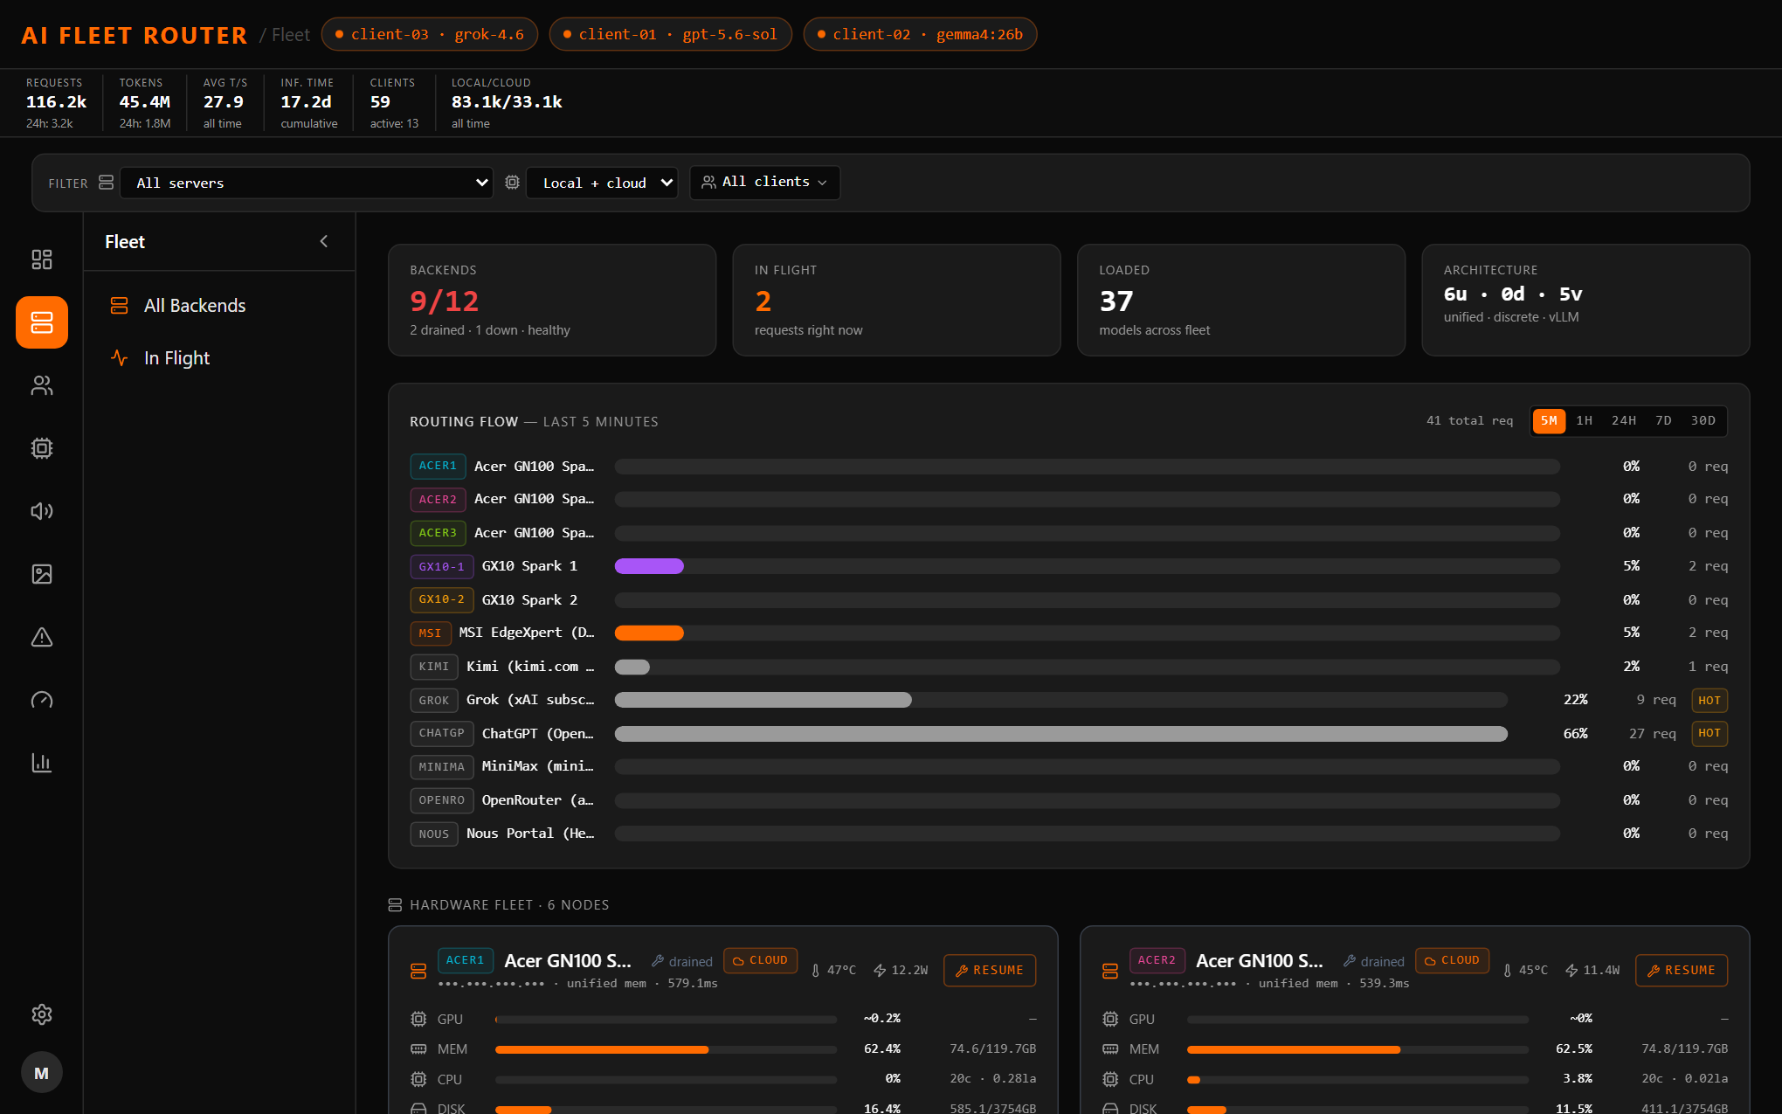
Task: Click the client-02 gemma4:26b pill
Action: click(920, 34)
